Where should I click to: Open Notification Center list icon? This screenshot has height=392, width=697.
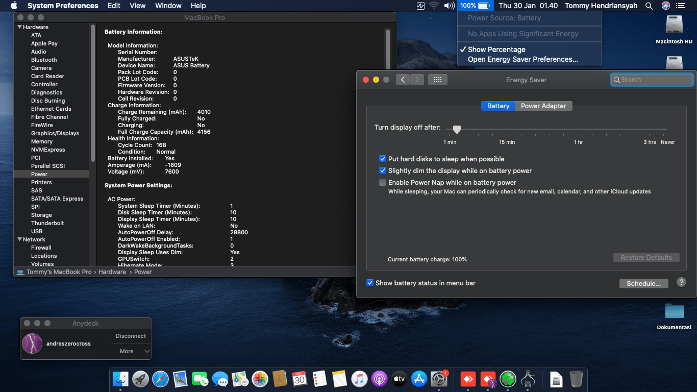(x=681, y=6)
